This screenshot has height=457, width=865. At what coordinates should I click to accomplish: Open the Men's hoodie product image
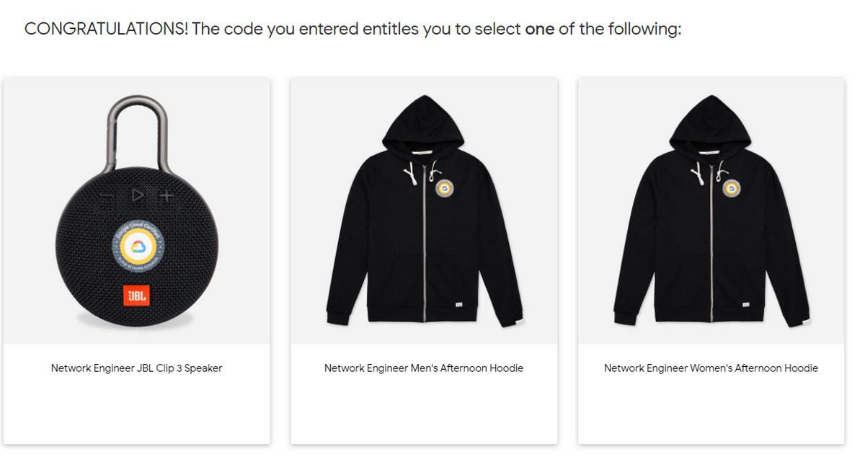click(424, 211)
